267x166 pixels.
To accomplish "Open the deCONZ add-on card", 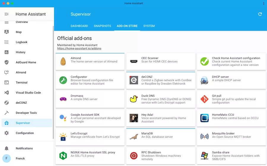I will [160, 80].
